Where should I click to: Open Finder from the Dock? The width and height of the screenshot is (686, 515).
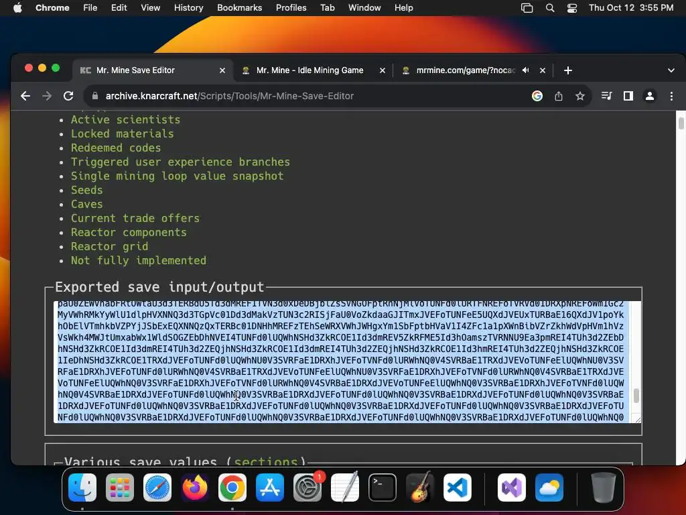coord(82,488)
